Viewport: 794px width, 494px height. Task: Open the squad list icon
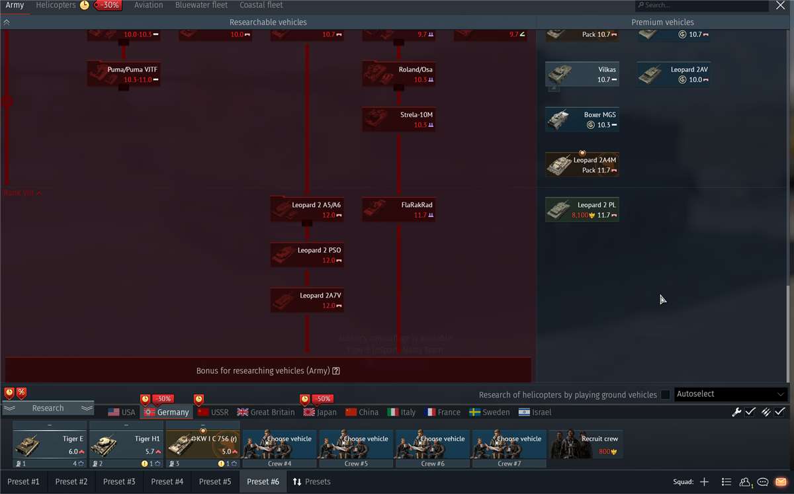(x=727, y=482)
